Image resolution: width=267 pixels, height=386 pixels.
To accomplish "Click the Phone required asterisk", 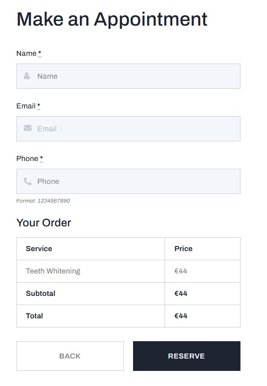I will (x=41, y=158).
